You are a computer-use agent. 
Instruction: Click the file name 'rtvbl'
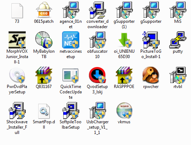click(x=178, y=87)
